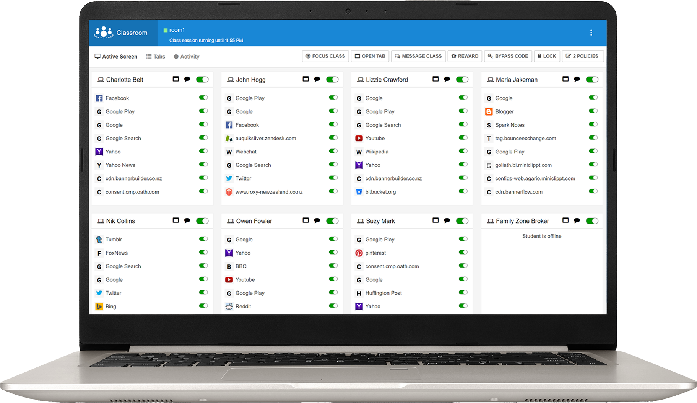Toggle off Maria Jakeman's master switch
The image size is (697, 403).
tap(592, 79)
